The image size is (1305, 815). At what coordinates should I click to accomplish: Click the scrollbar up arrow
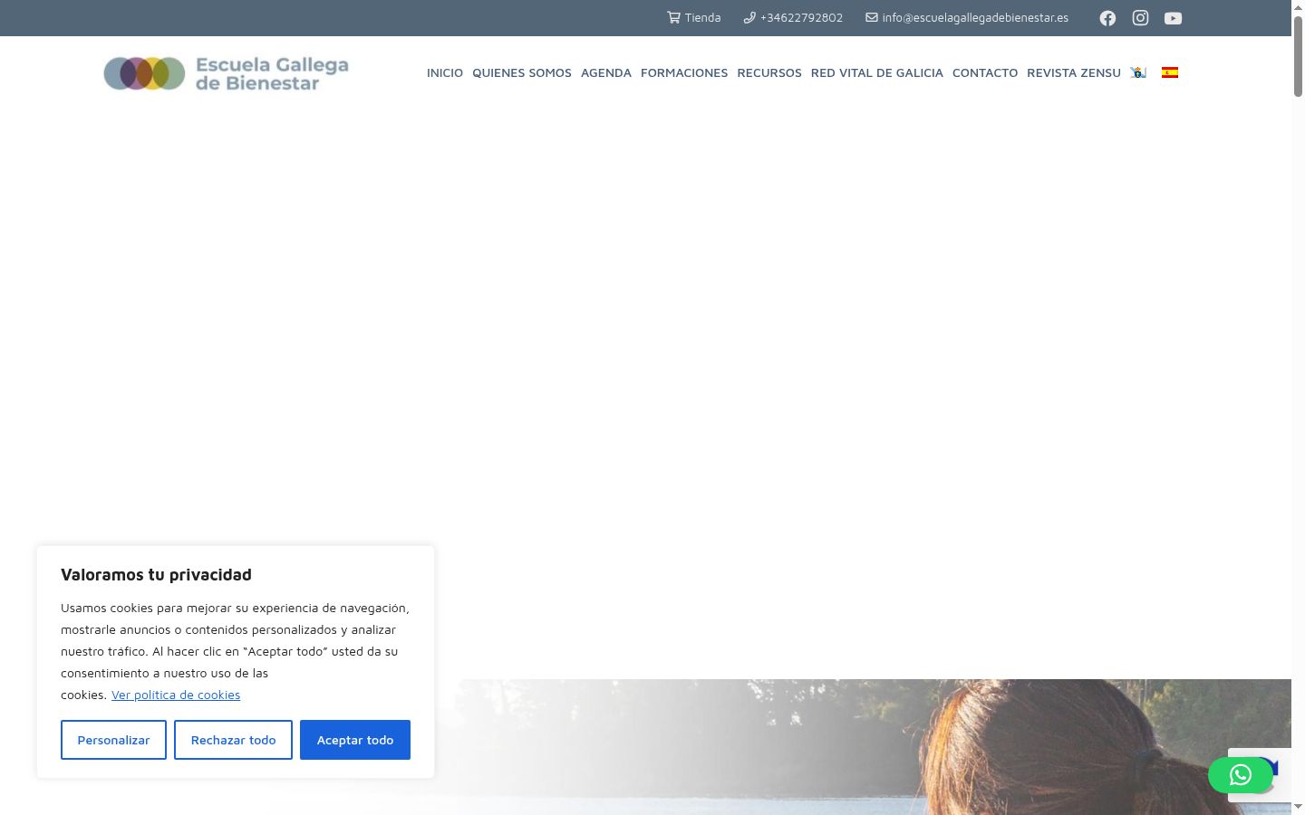coord(1298,7)
